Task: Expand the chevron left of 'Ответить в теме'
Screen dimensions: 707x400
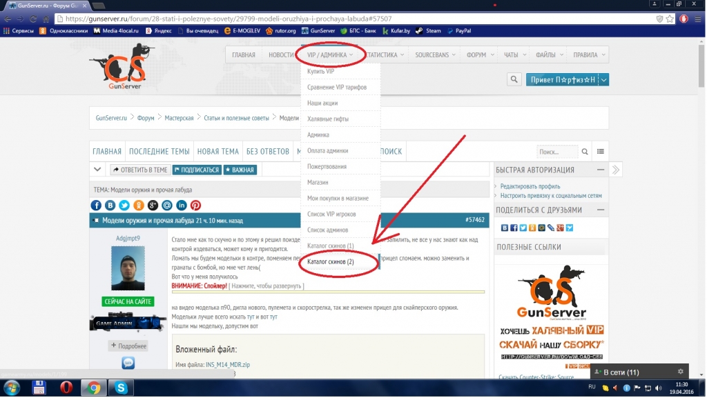Action: (x=98, y=170)
